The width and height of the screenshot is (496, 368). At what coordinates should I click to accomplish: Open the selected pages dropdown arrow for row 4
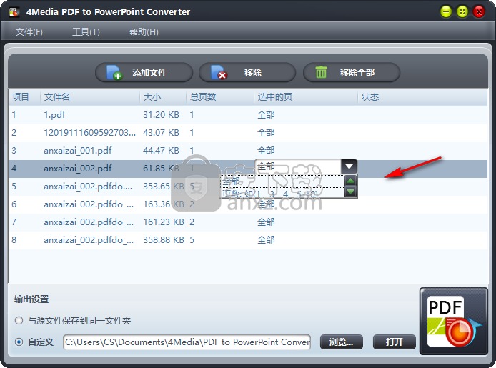(349, 166)
